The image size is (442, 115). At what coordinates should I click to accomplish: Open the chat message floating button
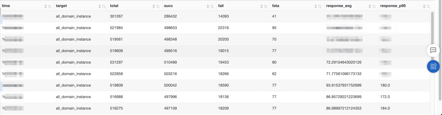433,50
